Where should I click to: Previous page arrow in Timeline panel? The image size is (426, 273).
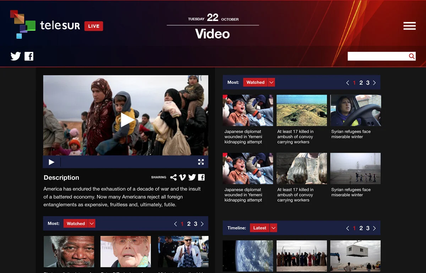tap(348, 228)
